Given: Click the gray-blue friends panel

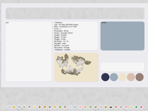Looking at the screenshot, I should [x=123, y=36].
